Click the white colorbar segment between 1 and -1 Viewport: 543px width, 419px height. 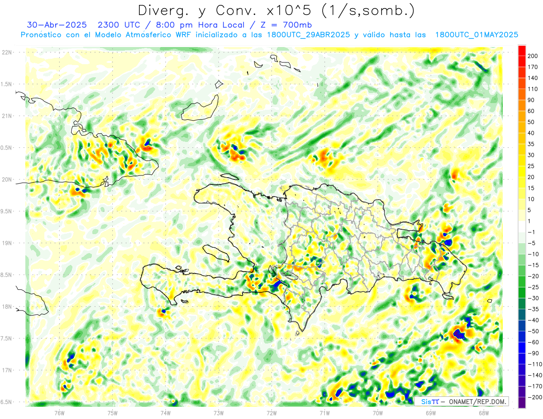pos(522,226)
